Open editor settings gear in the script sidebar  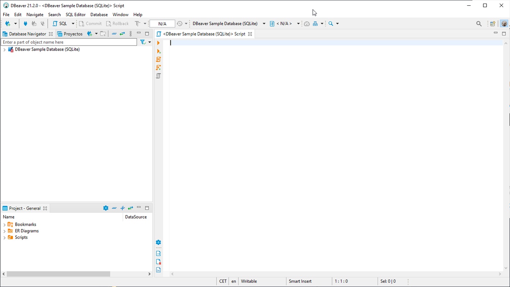(158, 243)
